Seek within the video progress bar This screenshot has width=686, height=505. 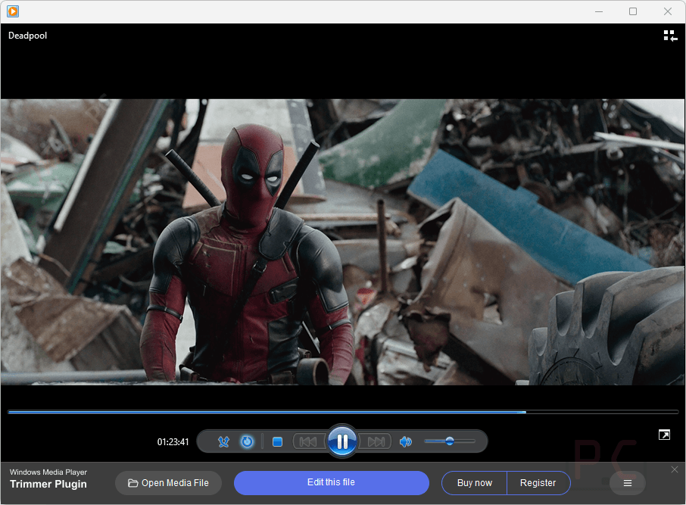(343, 412)
